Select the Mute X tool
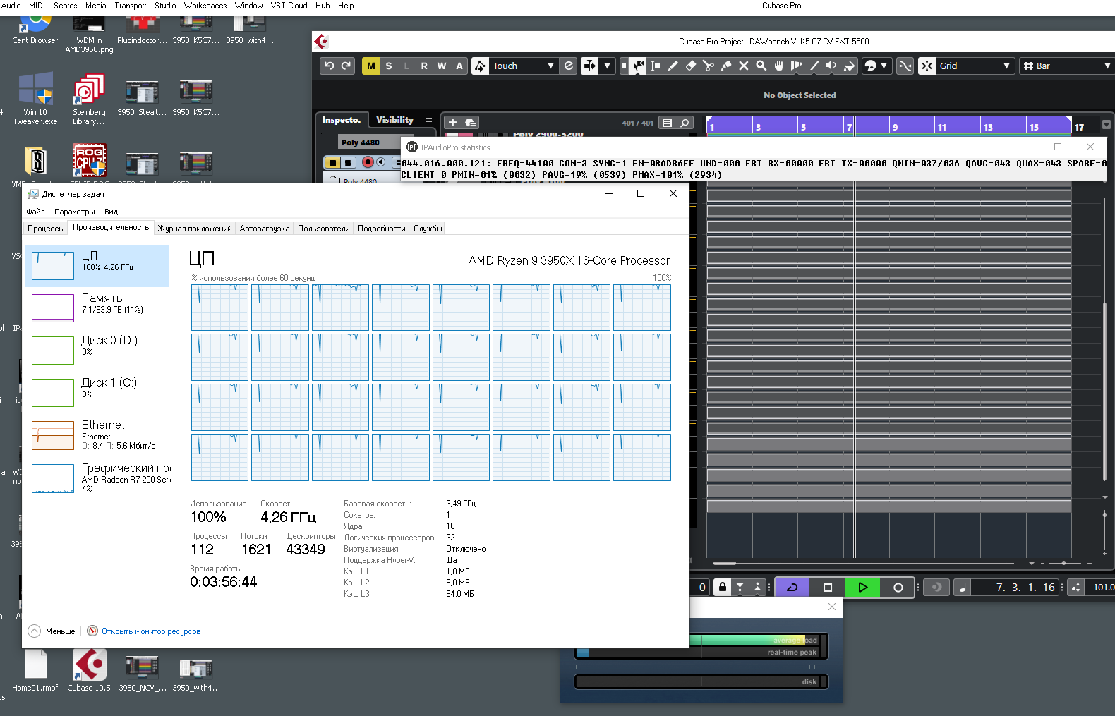 (744, 66)
